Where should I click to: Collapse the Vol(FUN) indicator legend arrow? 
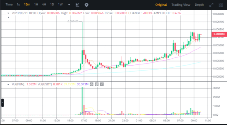pos(8,84)
